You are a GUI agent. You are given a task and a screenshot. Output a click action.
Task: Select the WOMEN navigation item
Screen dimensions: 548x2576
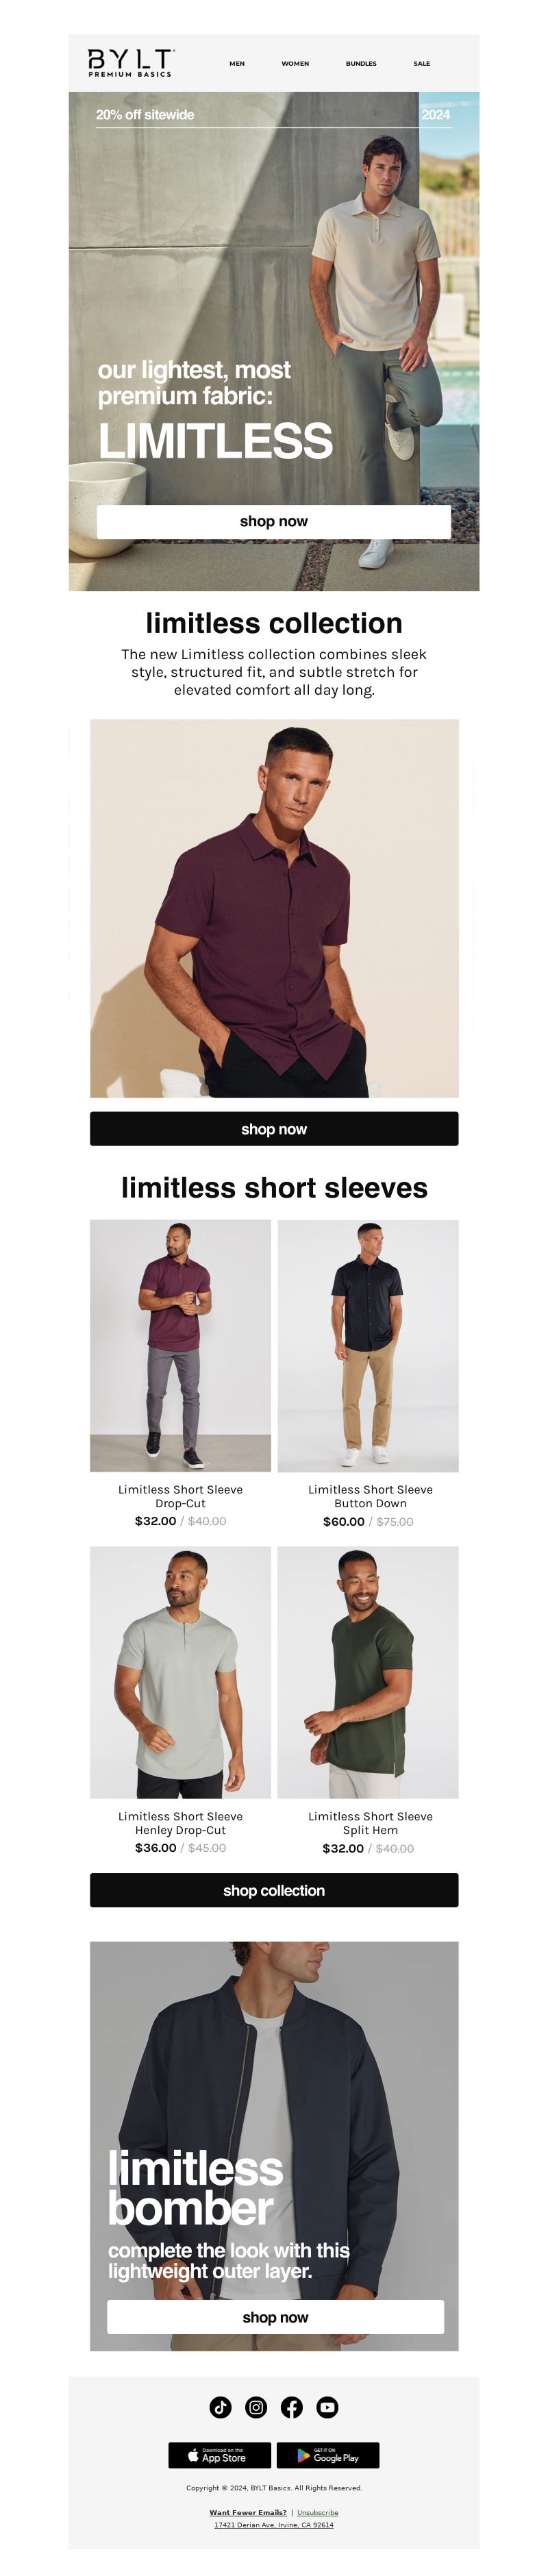(295, 63)
